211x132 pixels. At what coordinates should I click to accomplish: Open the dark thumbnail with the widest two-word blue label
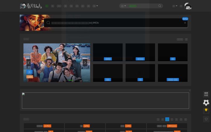tap(173, 73)
